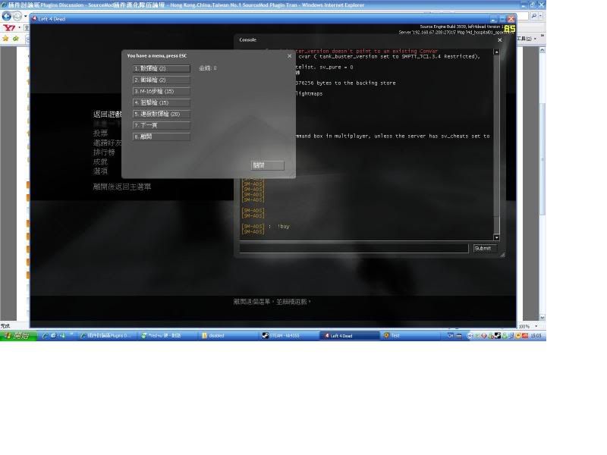Click the Internet Explorer back arrow icon
This screenshot has height=455, width=607.
click(x=6, y=16)
